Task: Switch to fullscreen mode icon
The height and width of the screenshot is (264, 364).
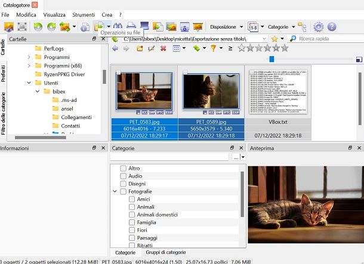Action: pos(22,27)
